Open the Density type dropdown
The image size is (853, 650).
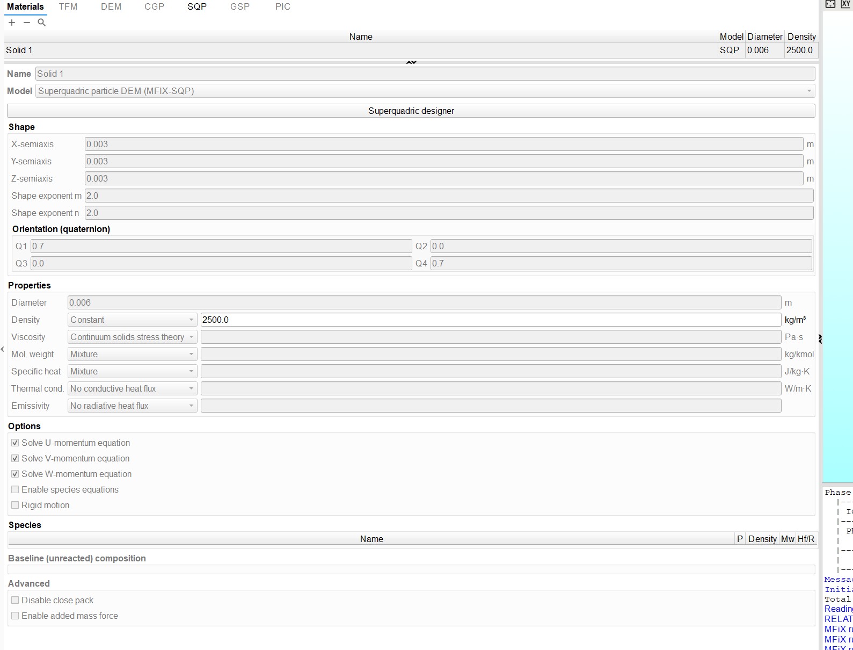click(132, 320)
